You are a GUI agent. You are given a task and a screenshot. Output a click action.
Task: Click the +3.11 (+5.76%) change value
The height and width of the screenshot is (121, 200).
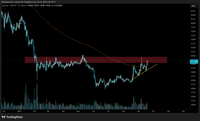pyautogui.click(x=56, y=6)
